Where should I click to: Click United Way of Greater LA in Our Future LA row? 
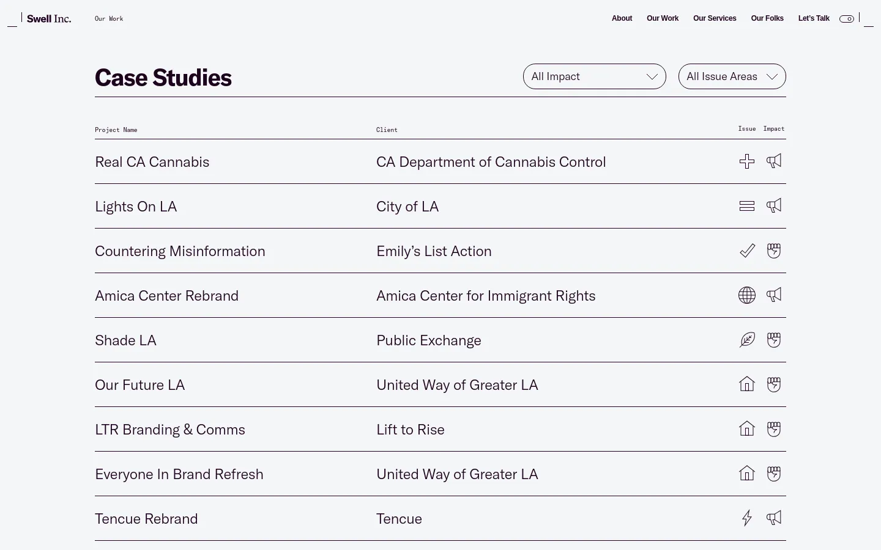[x=457, y=385]
